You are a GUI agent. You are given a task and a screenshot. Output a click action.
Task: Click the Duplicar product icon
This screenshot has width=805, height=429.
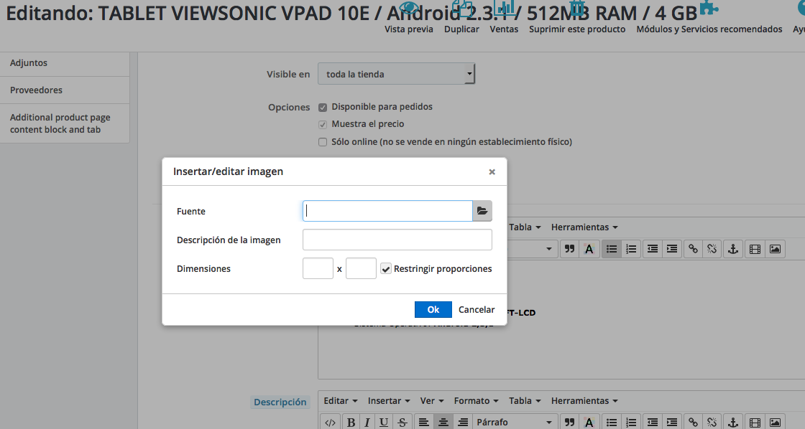(461, 7)
